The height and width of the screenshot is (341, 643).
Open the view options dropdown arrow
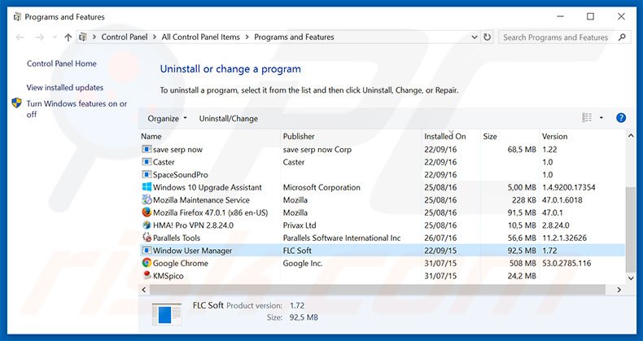(601, 118)
